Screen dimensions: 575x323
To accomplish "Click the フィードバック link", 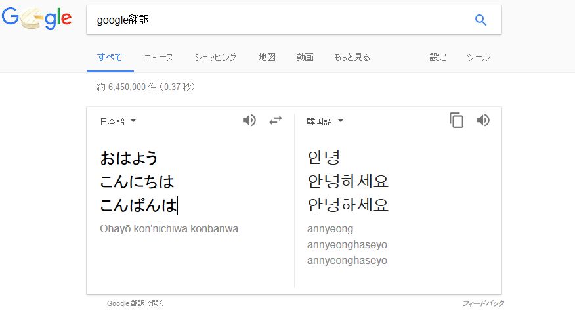I will (x=483, y=303).
